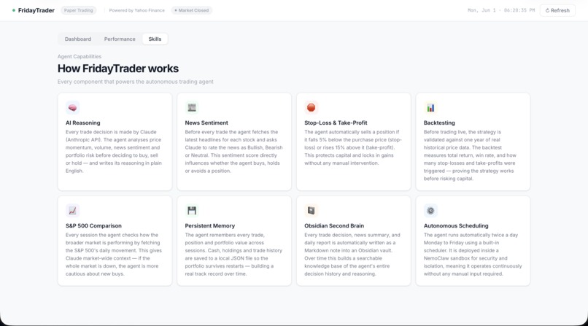Click the subtitle about autonomous trading agent
588x326 pixels.
click(x=136, y=82)
